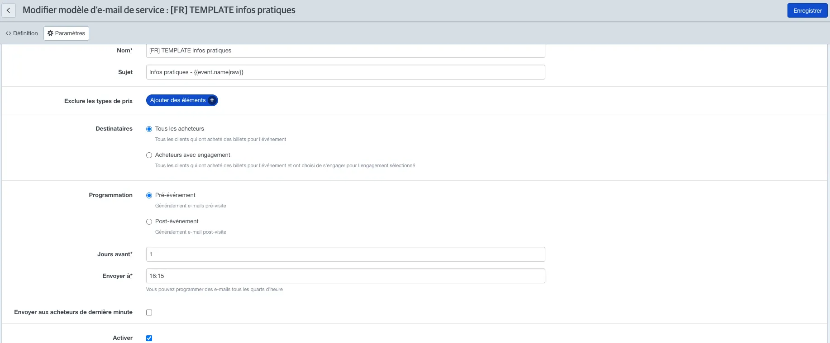Screen dimensions: 830x343
Task: Click the plus icon on Ajouter des éléments
Action: pos(212,100)
